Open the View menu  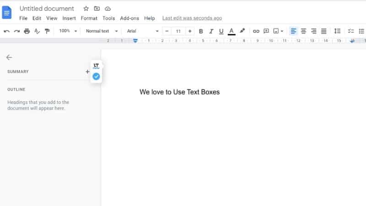[x=52, y=18]
